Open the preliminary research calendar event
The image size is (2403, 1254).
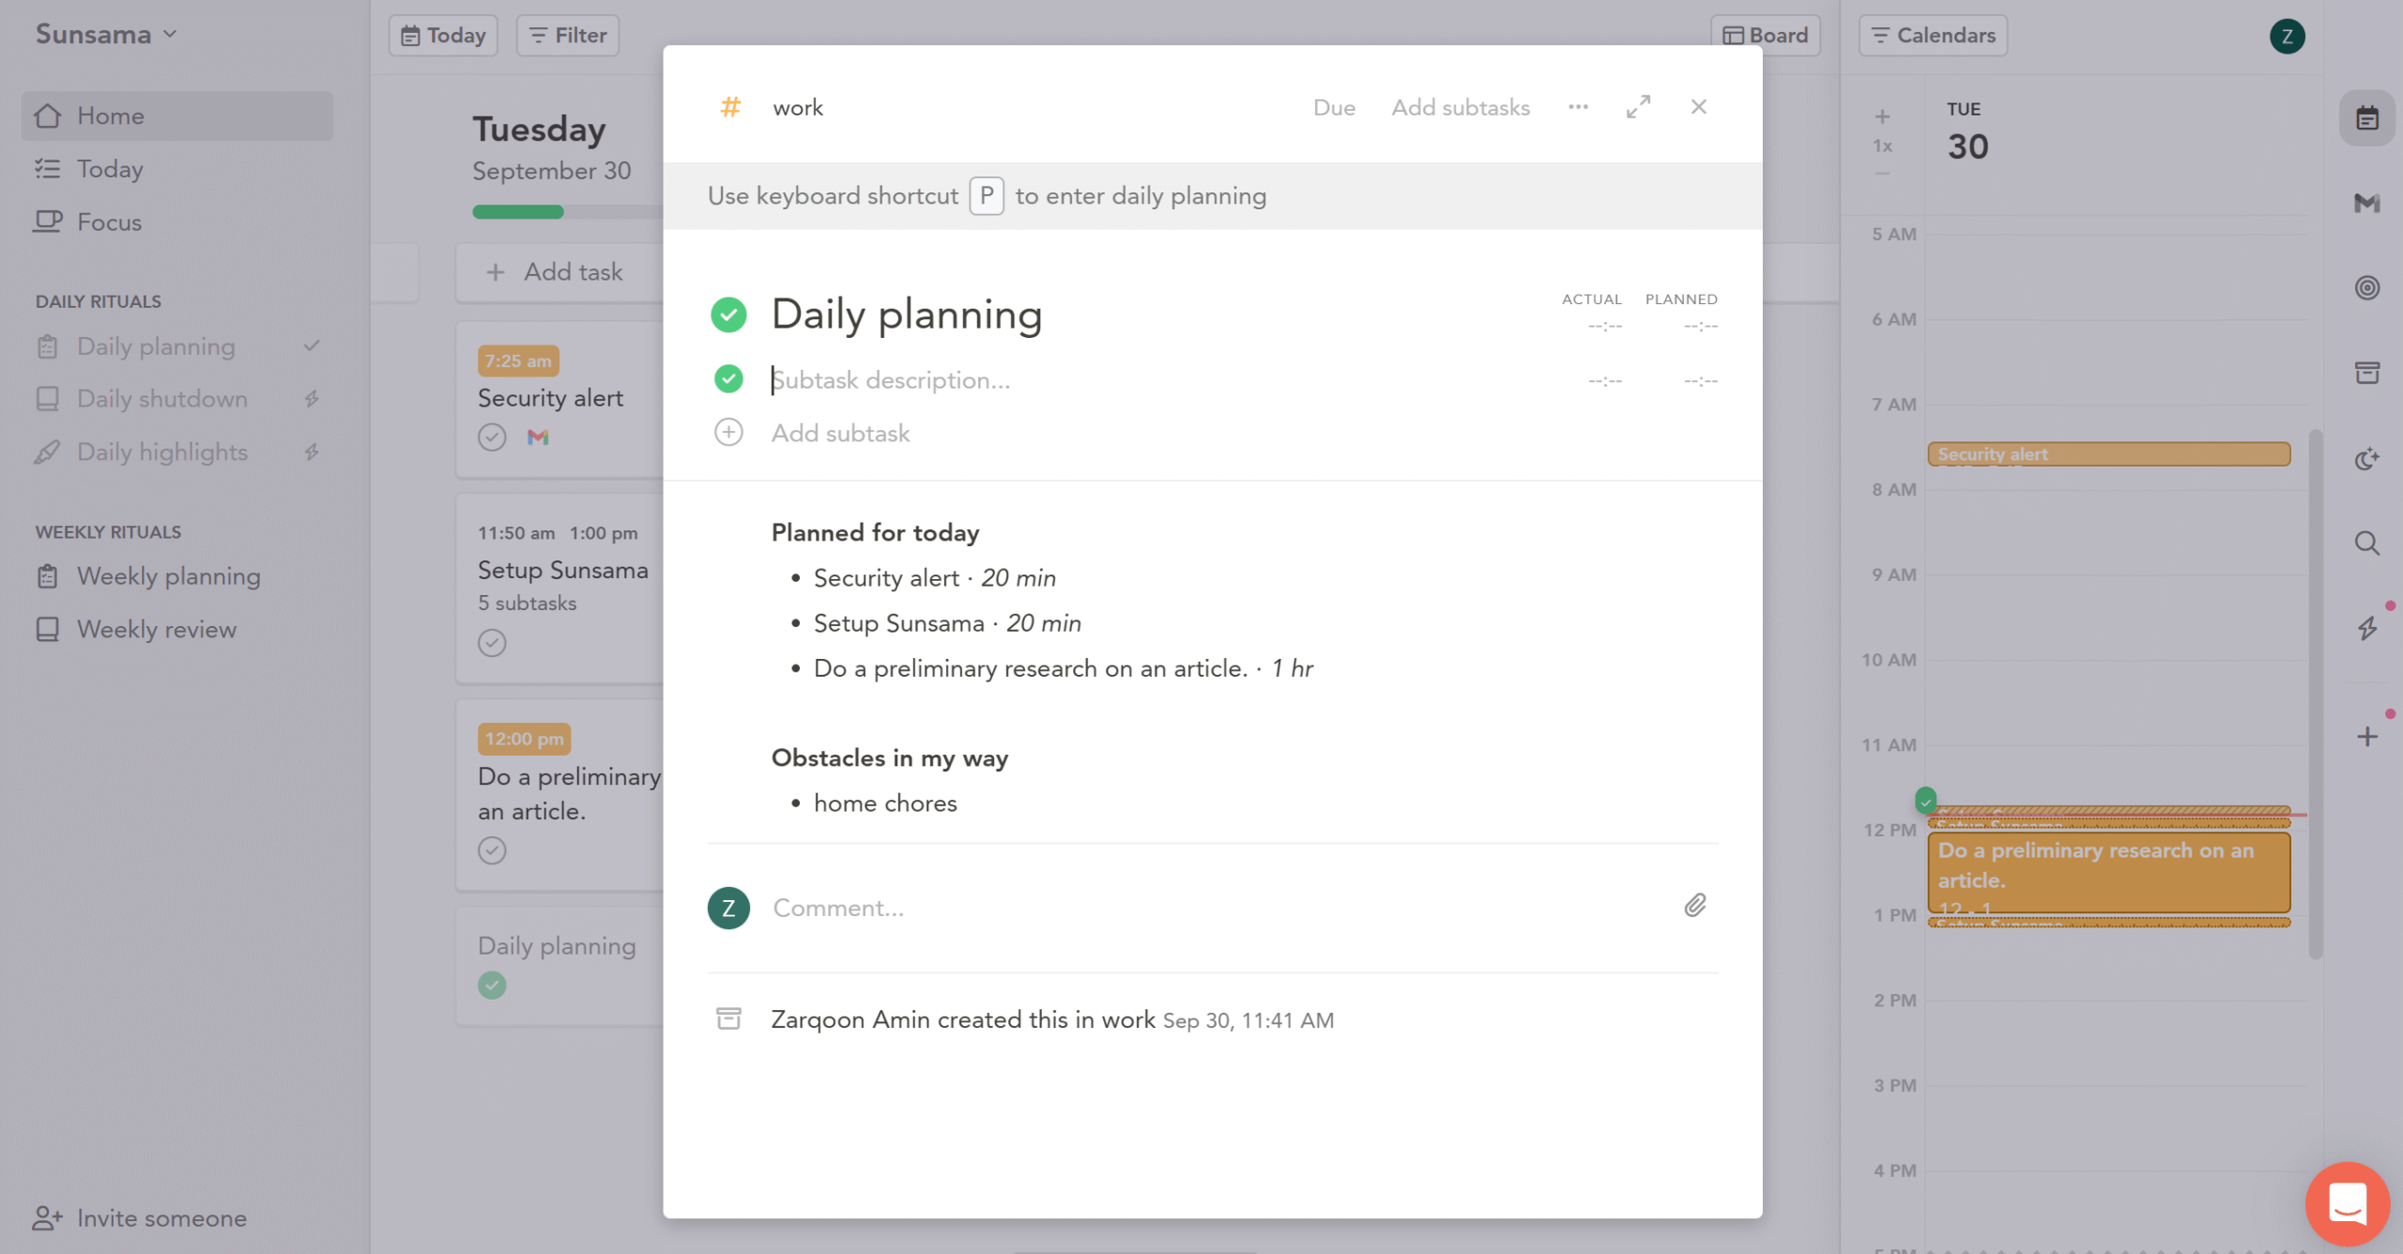click(2108, 872)
